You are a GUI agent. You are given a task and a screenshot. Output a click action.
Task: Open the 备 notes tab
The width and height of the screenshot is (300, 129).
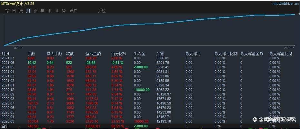point(64,11)
